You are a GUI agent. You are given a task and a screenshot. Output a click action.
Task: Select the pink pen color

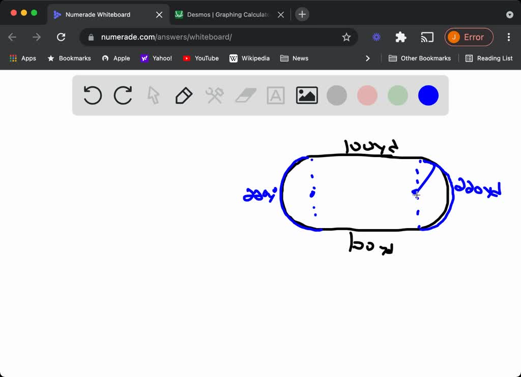[x=367, y=96]
